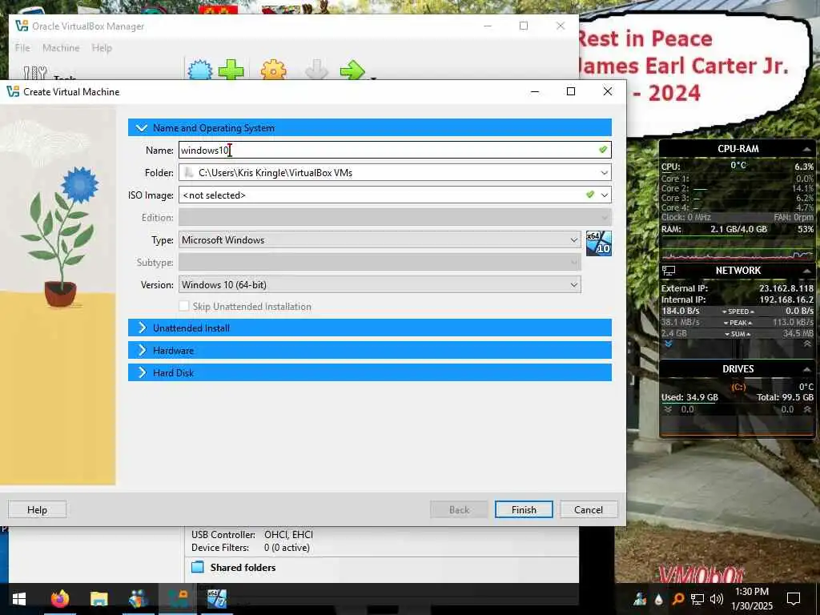Click the External IP value 23.162.8.118
This screenshot has height=615, width=820.
pyautogui.click(x=786, y=288)
